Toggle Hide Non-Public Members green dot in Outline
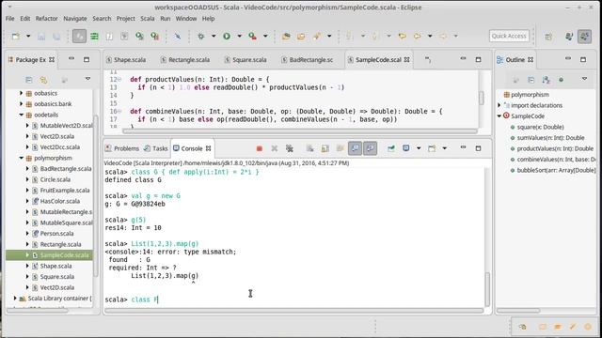This screenshot has width=602, height=338. tap(561, 80)
